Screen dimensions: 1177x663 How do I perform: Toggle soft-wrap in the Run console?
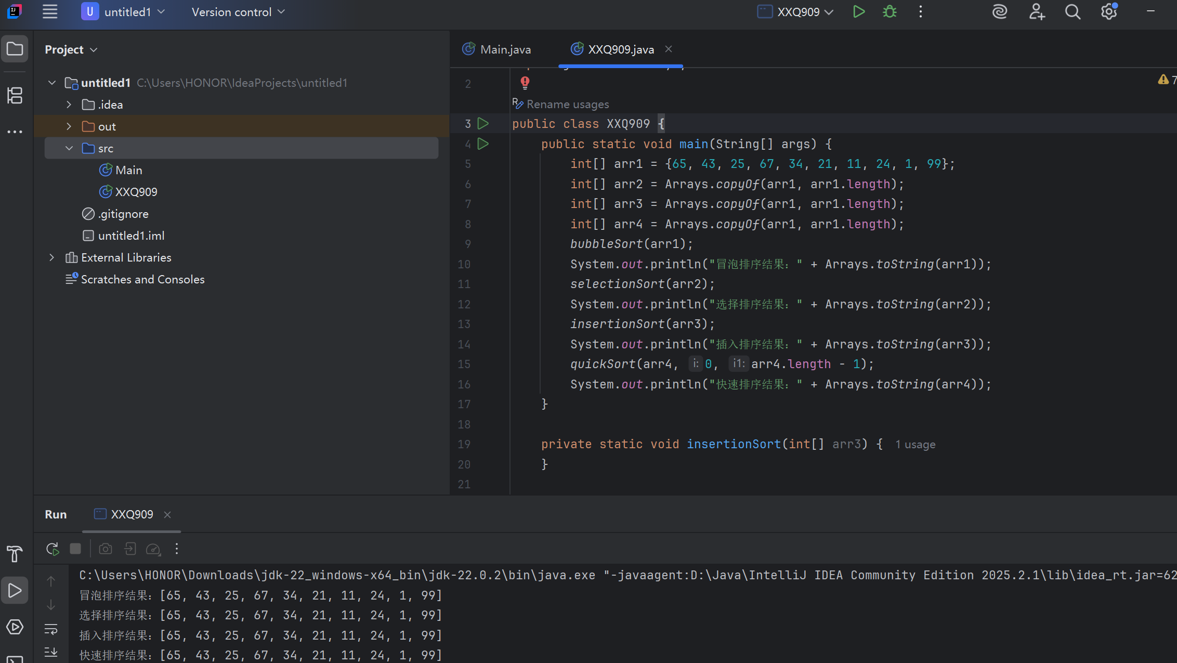pos(51,629)
